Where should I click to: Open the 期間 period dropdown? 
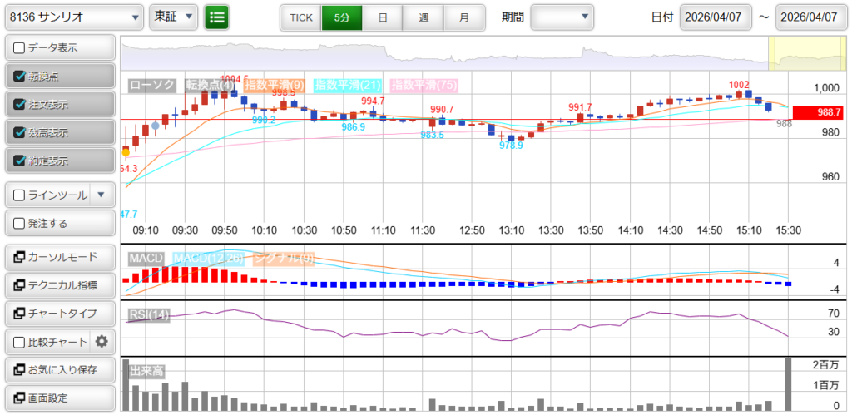click(x=562, y=17)
